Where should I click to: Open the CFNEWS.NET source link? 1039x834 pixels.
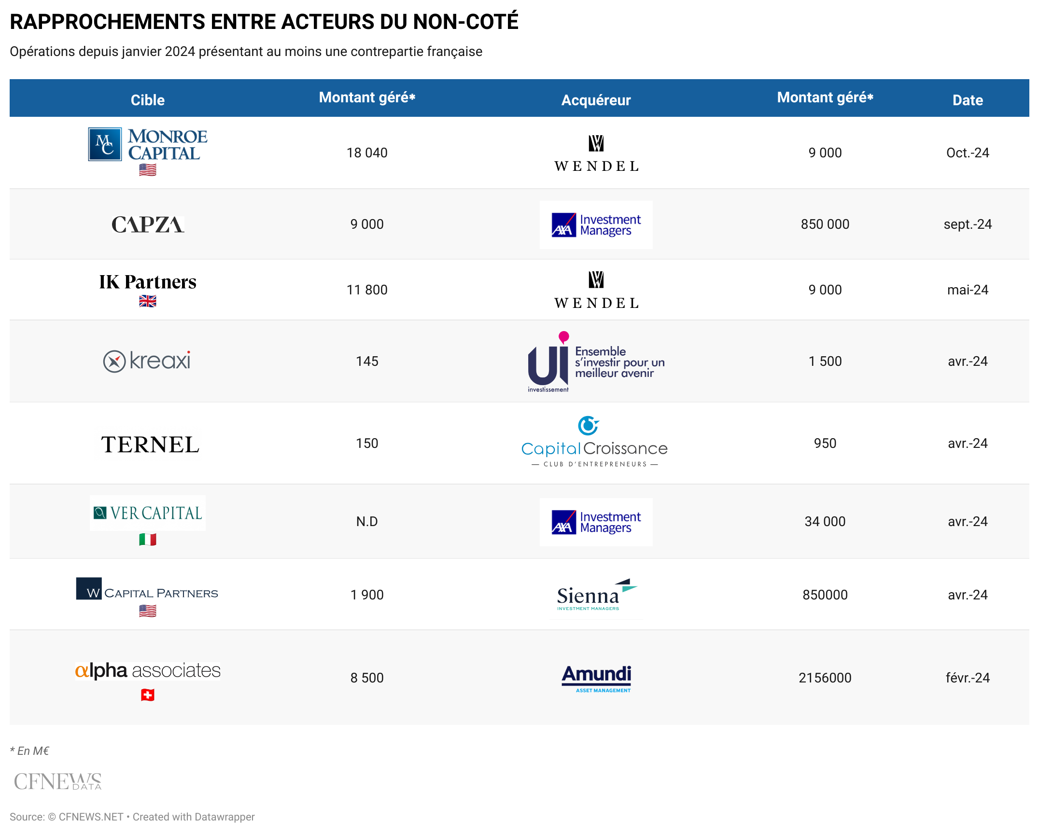coord(91,817)
